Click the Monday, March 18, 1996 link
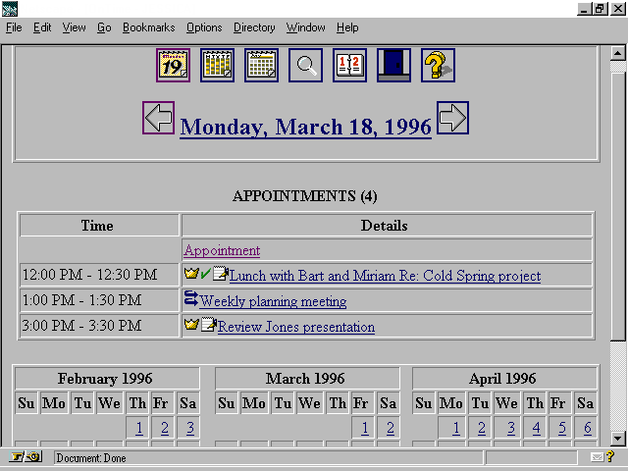The height and width of the screenshot is (471, 628). [305, 128]
